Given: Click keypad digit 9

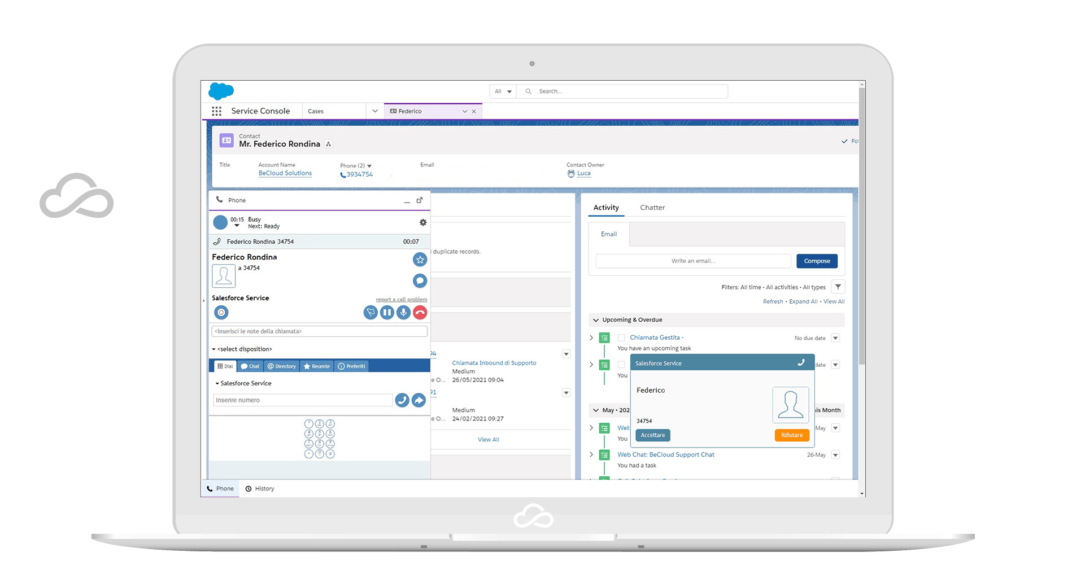Looking at the screenshot, I should click(x=330, y=444).
